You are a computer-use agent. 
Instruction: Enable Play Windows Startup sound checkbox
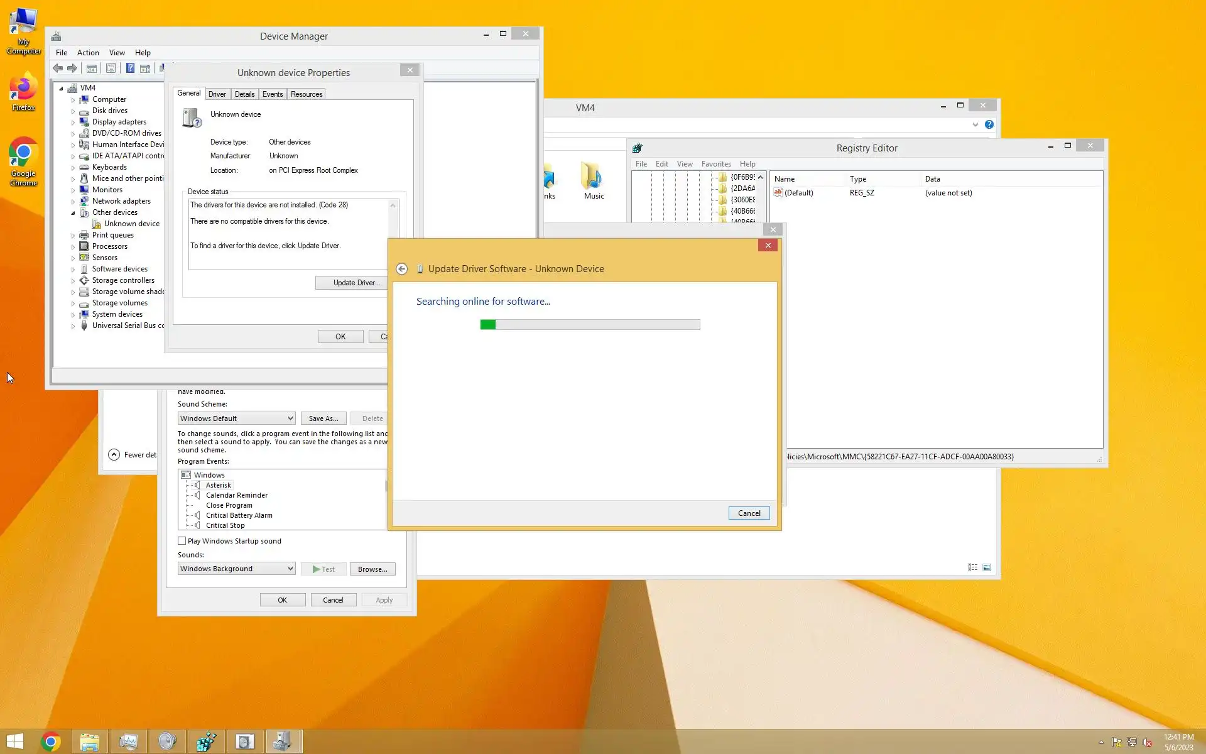[182, 541]
